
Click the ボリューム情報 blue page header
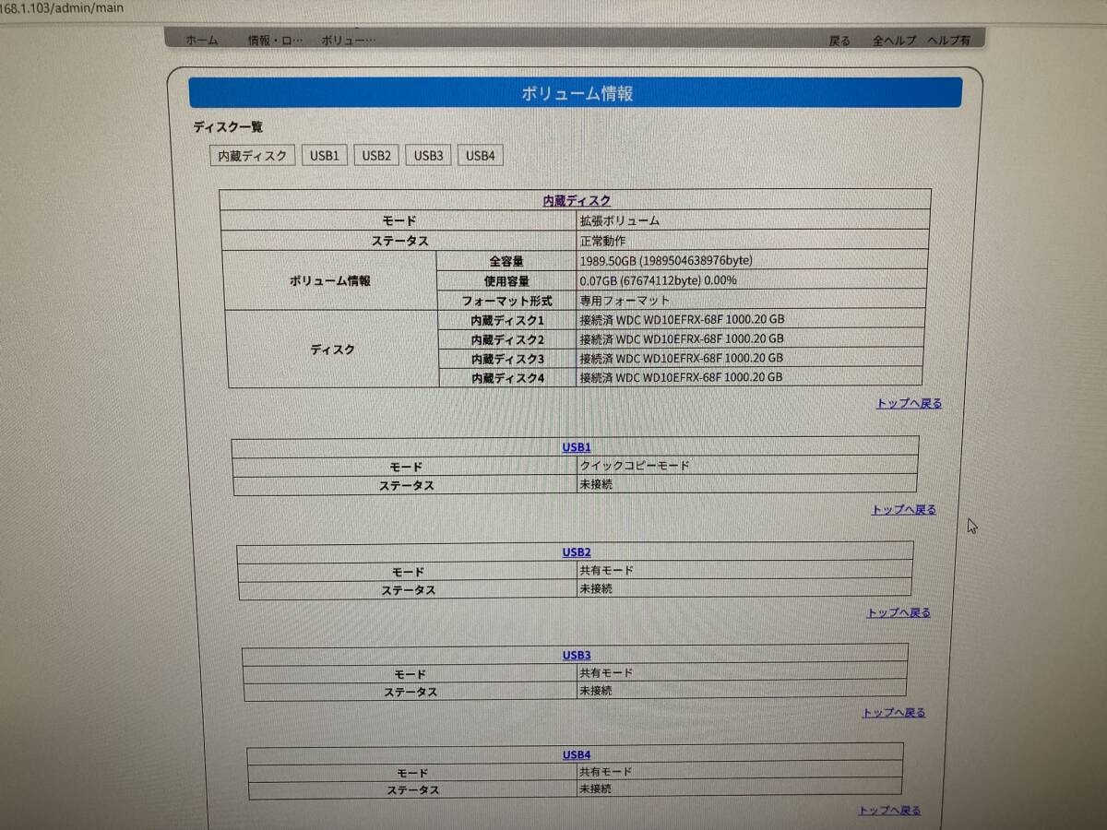tap(576, 93)
